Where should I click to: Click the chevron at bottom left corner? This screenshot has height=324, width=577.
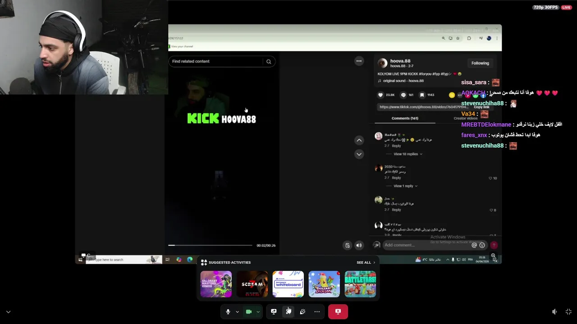pos(8,311)
